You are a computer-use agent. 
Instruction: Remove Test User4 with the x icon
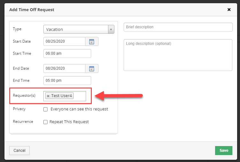tap(48, 96)
